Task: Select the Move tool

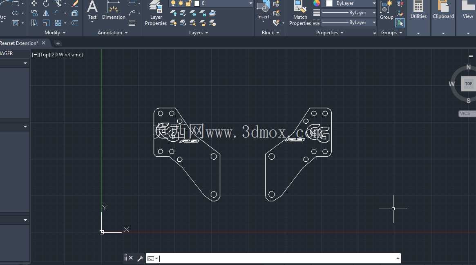Action: pos(34,4)
